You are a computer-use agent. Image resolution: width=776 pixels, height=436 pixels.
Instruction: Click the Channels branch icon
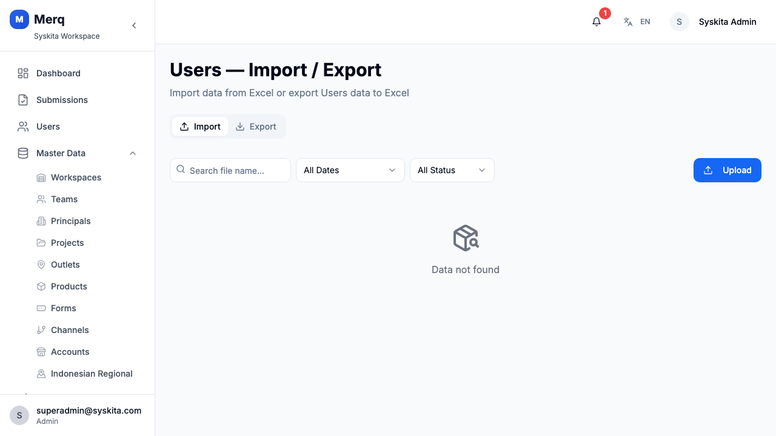41,330
